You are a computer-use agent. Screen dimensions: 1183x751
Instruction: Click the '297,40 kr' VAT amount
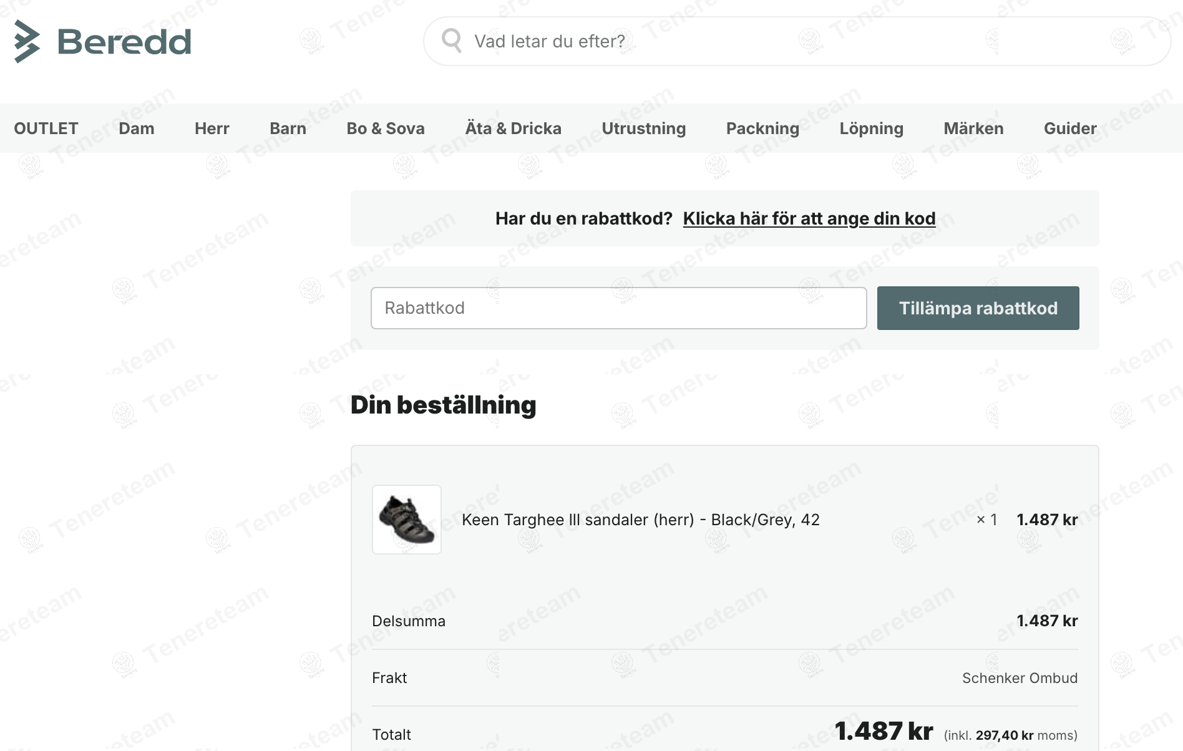tap(1005, 735)
